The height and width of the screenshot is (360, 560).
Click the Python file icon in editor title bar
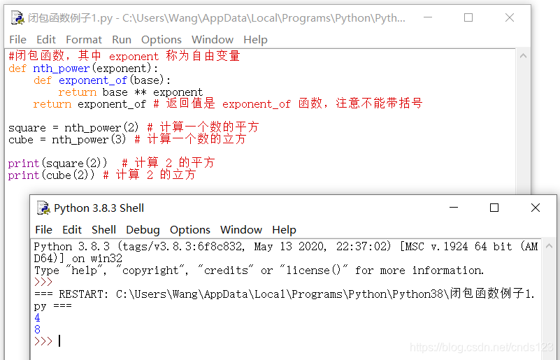[x=17, y=17]
